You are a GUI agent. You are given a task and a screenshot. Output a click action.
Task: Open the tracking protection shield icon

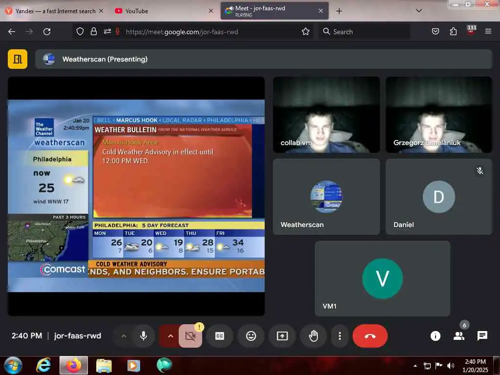(x=80, y=31)
